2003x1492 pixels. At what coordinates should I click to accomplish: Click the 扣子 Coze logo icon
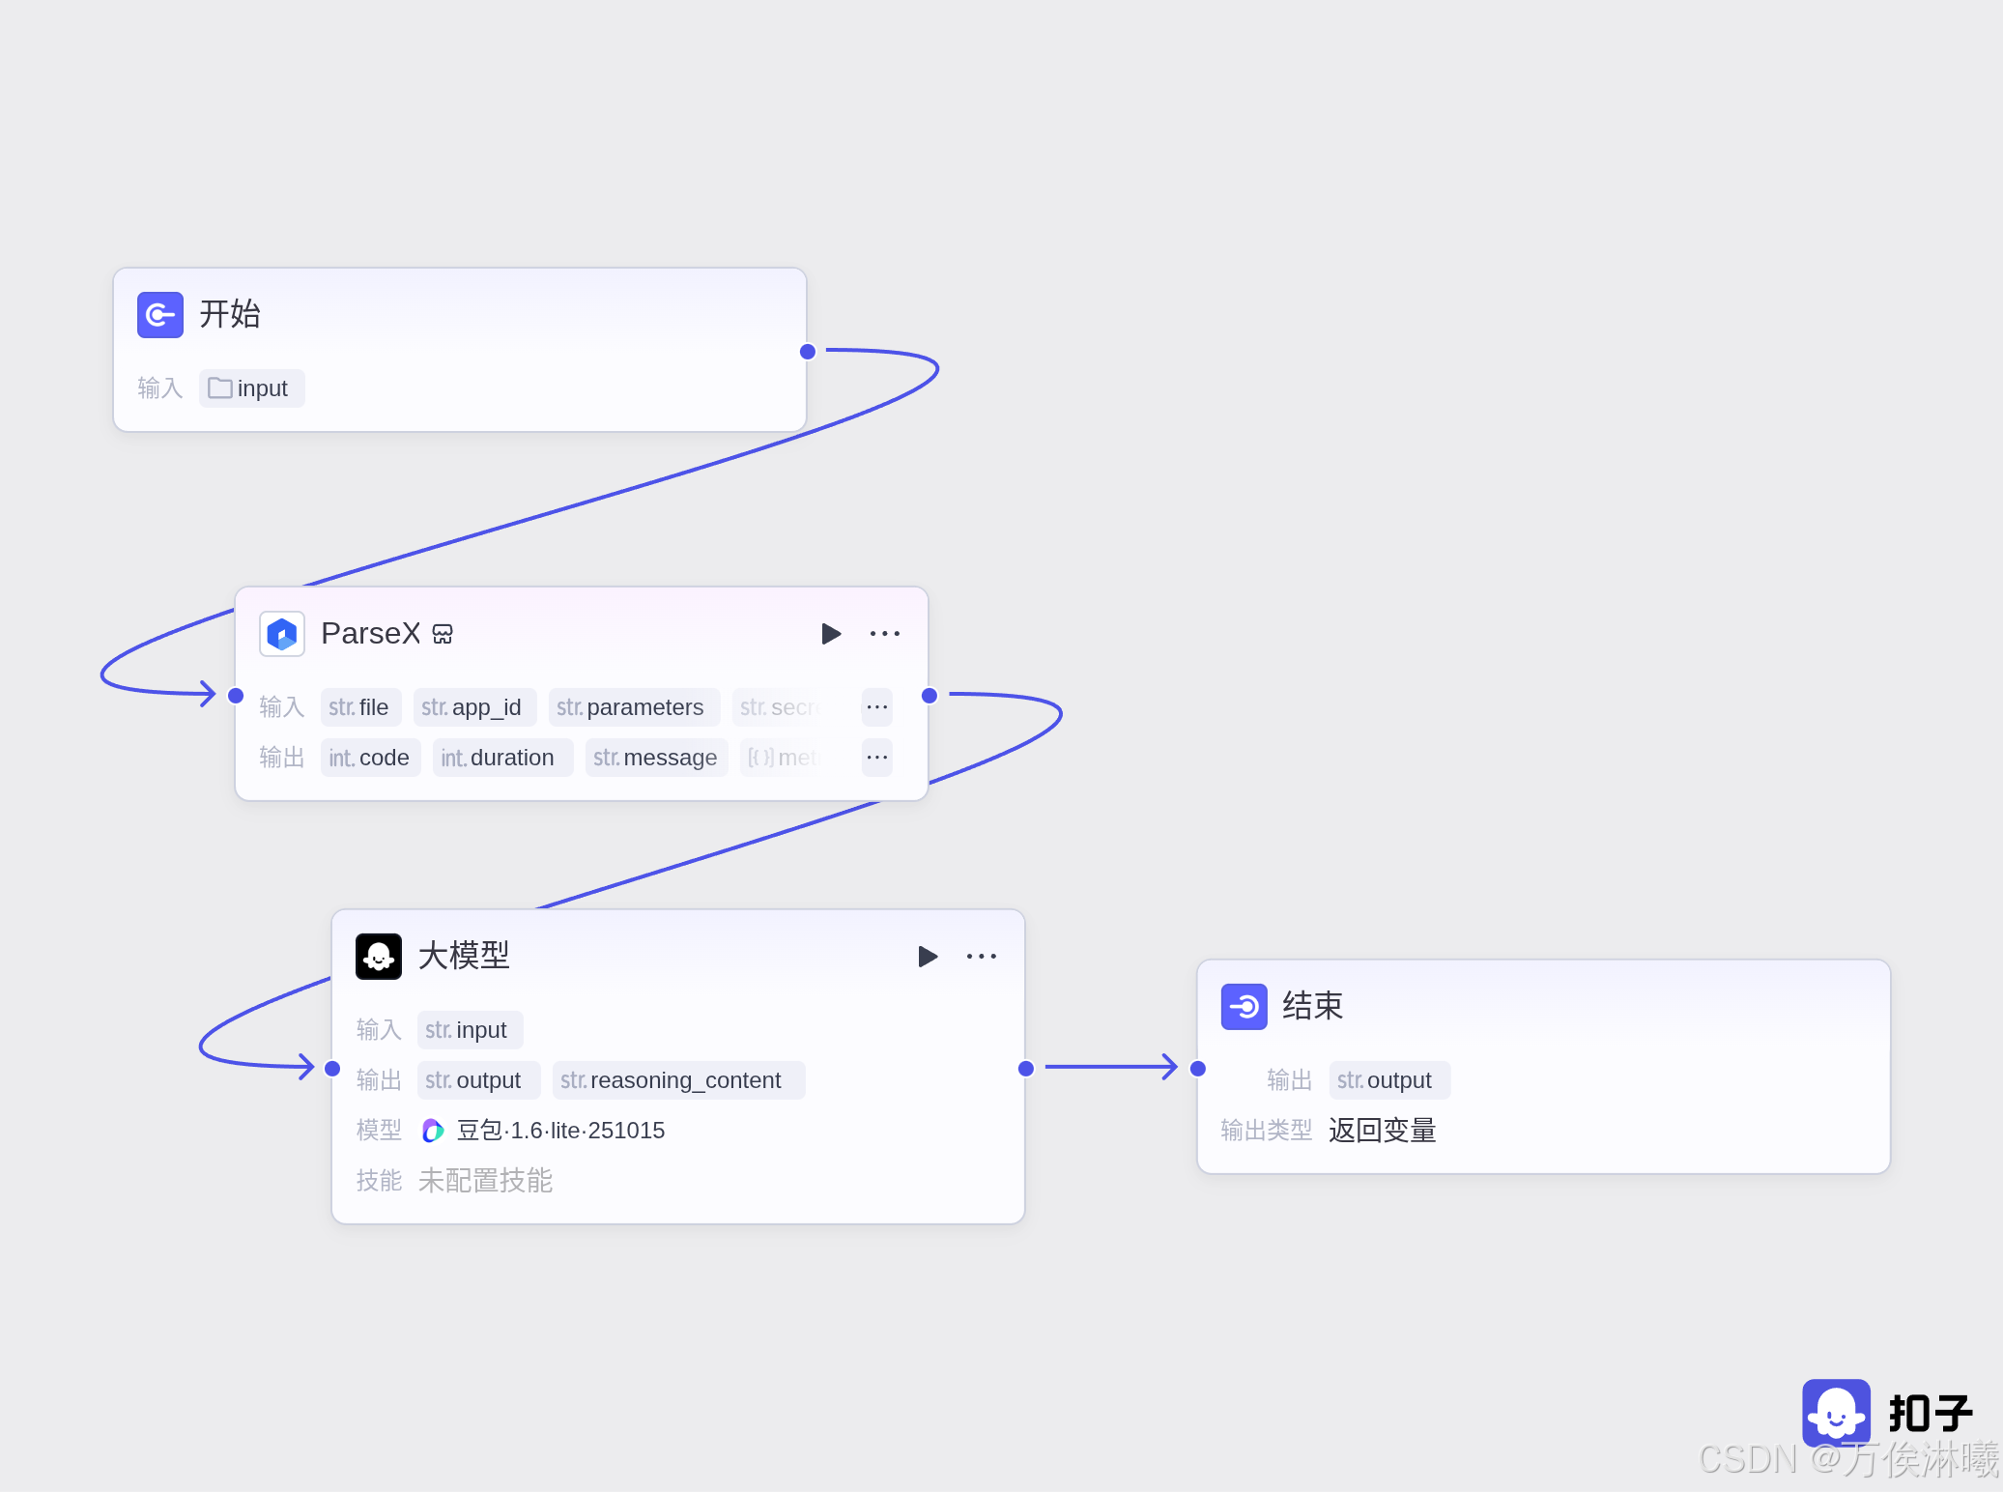click(x=1836, y=1413)
